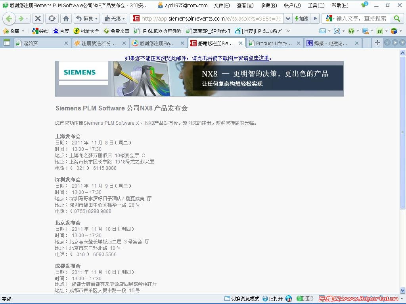Open the tab list dropdown arrow

pos(402,43)
